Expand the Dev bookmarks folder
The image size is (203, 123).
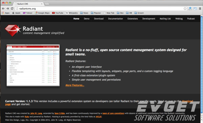pos(120,13)
